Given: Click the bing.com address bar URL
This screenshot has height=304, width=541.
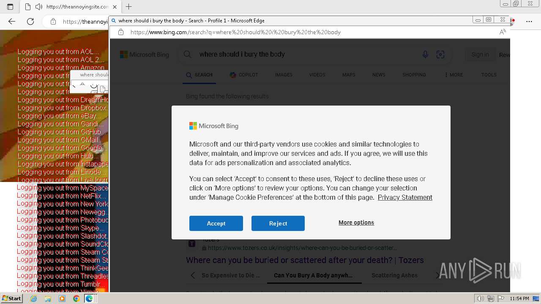Looking at the screenshot, I should tap(235, 32).
